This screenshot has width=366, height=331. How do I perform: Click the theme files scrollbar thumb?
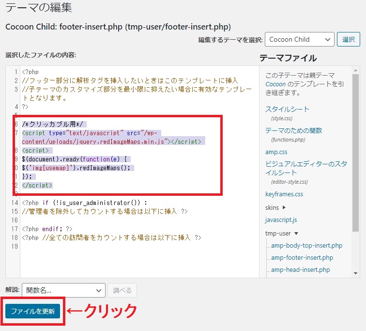pyautogui.click(x=355, y=153)
